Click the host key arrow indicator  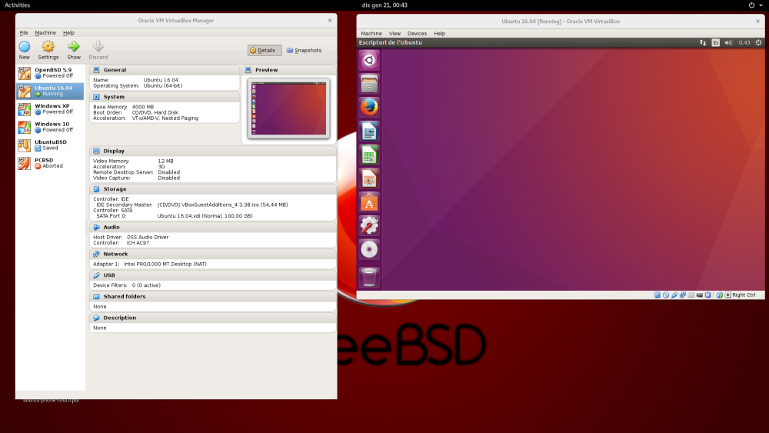[727, 295]
